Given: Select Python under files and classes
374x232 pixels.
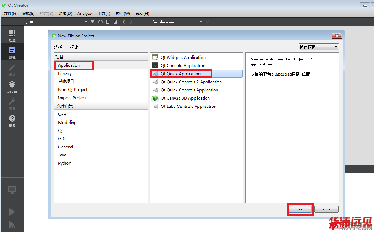Looking at the screenshot, I should [64, 163].
